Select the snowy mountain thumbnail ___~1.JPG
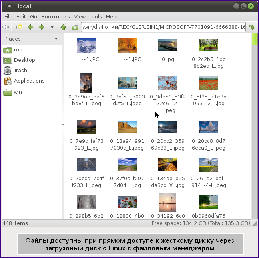Screen dimensions: 259x258 (86, 45)
